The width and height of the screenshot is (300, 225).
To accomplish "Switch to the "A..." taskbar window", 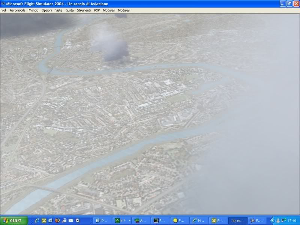I will (x=141, y=220).
